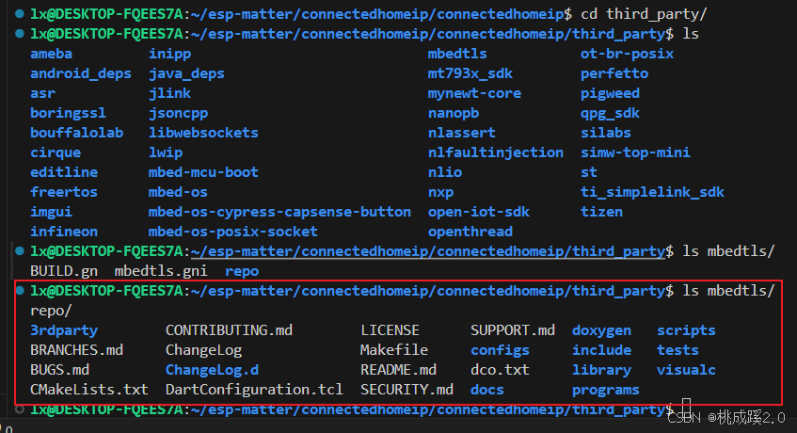Click 'mbed-mcu-boot' in the listing
The height and width of the screenshot is (433, 797).
pyautogui.click(x=203, y=172)
